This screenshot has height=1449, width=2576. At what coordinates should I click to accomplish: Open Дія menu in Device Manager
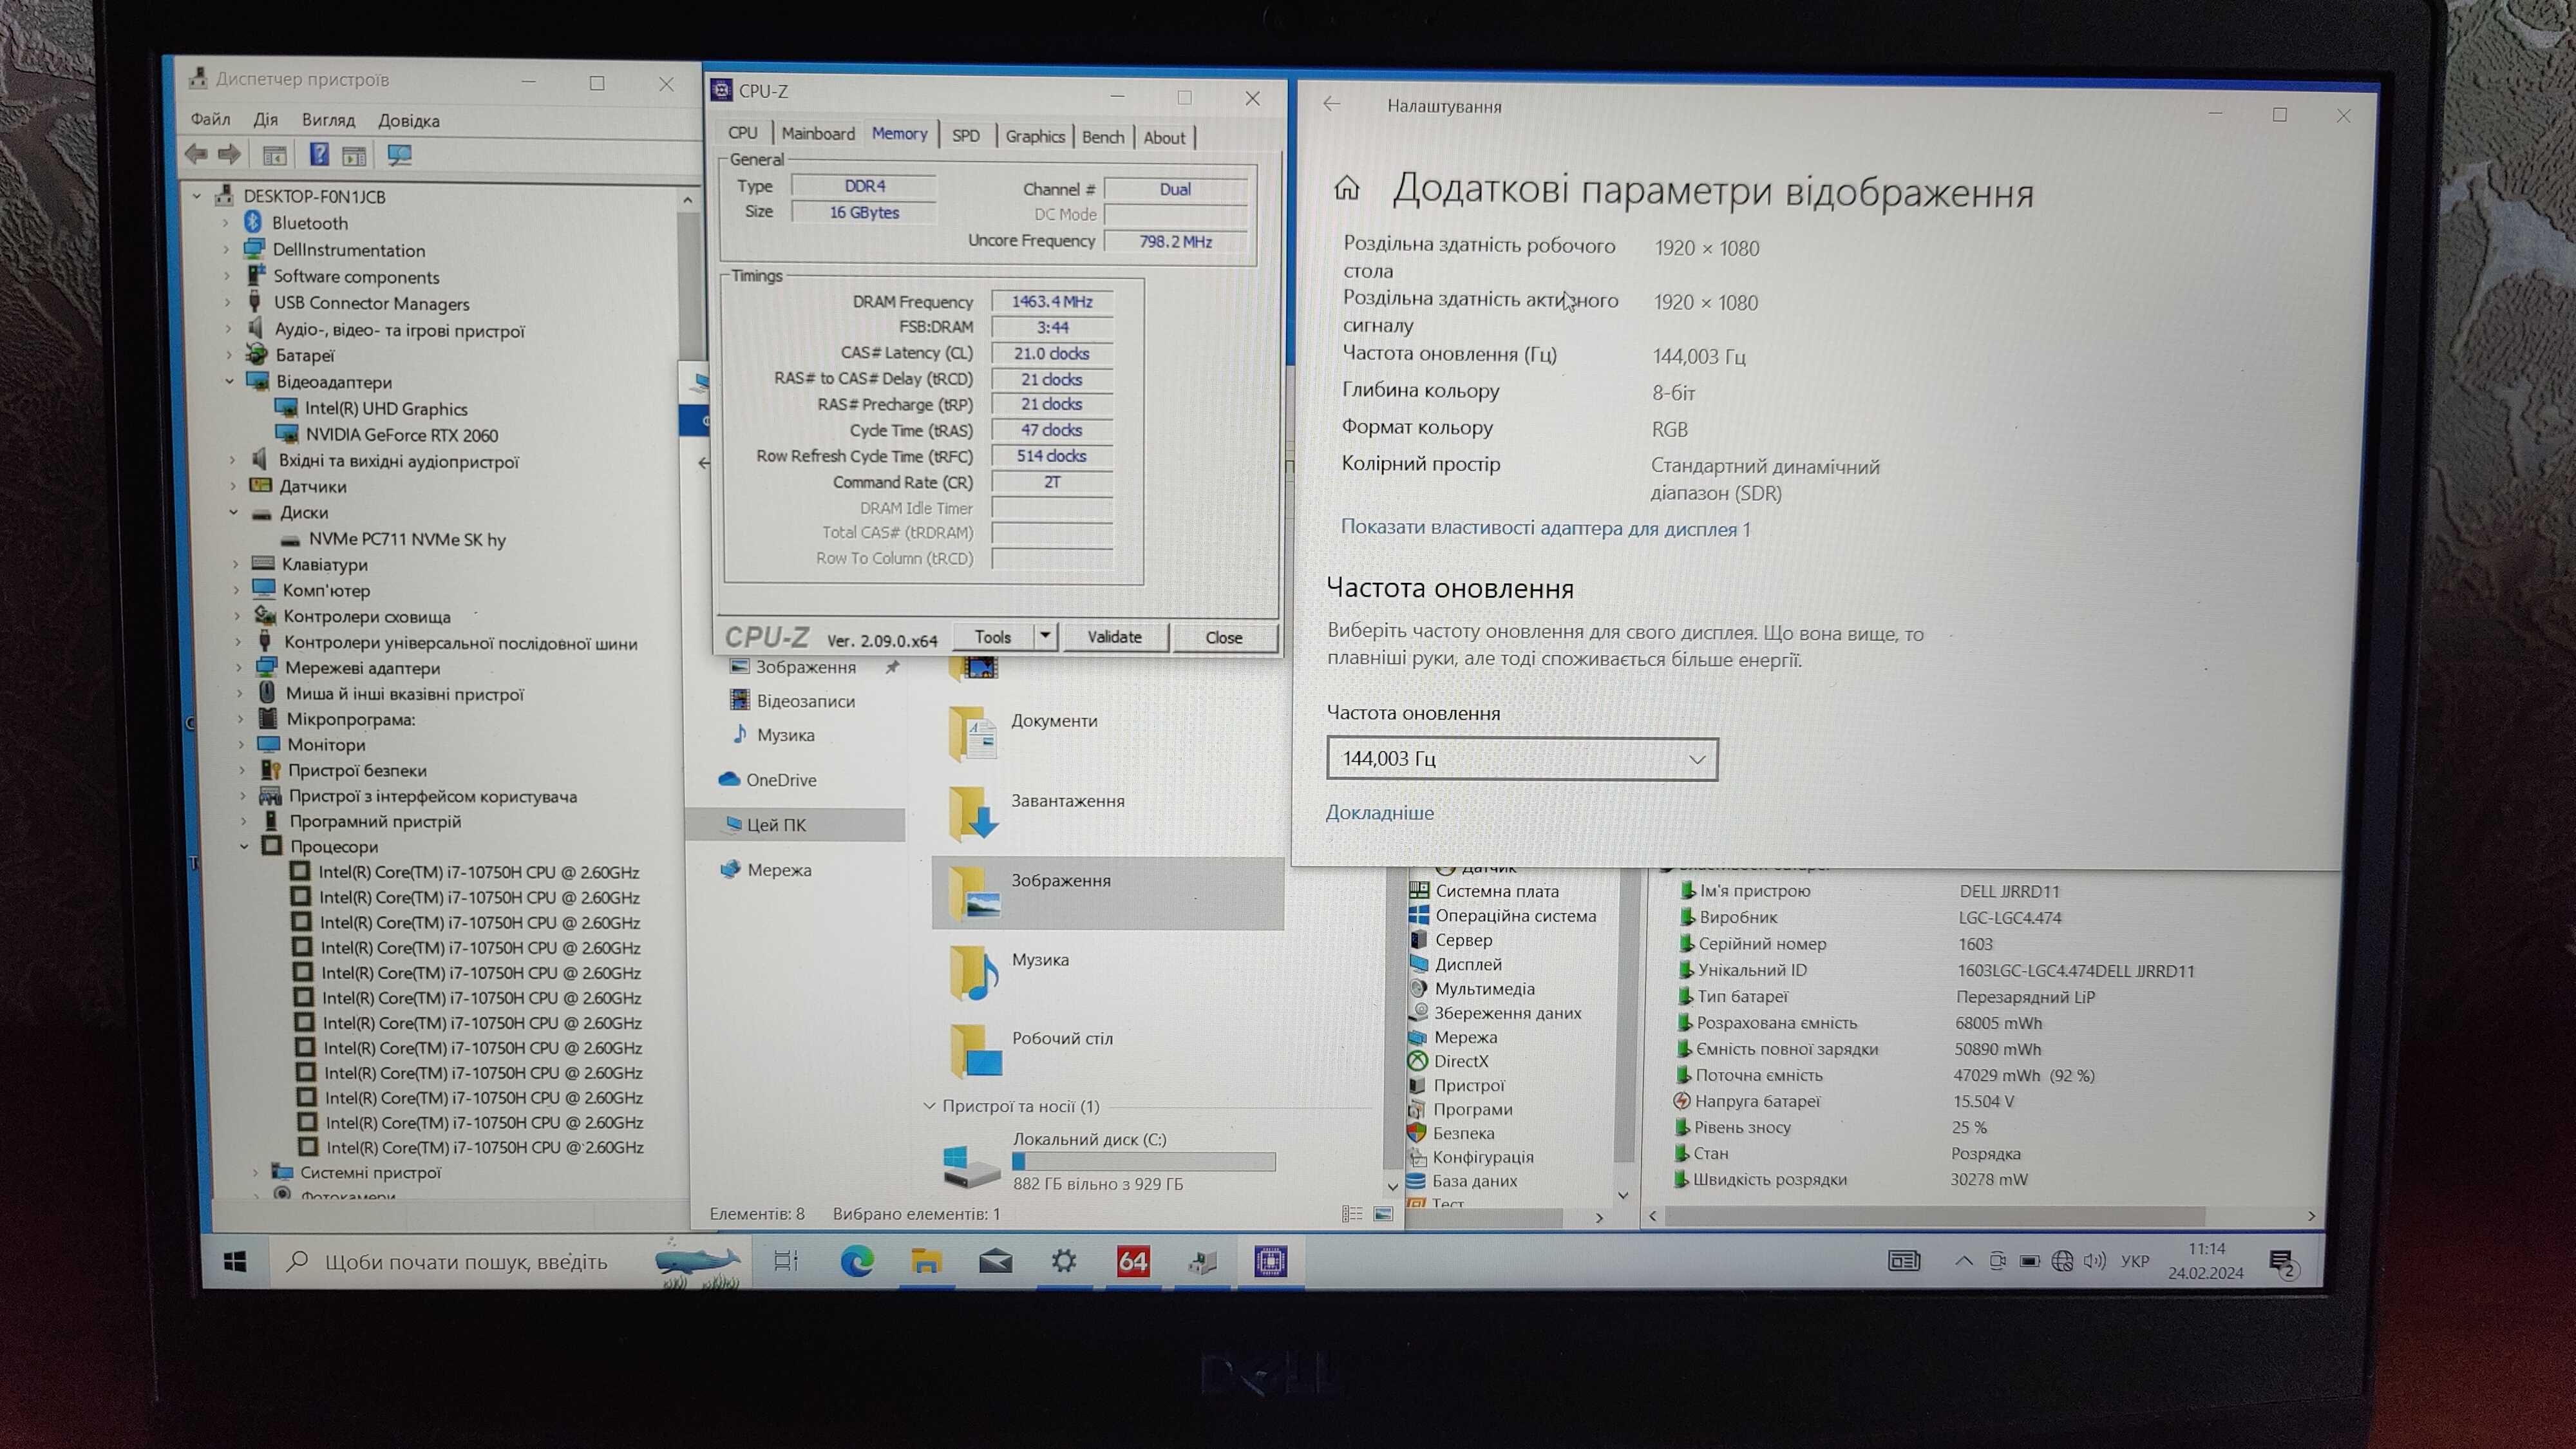click(265, 119)
